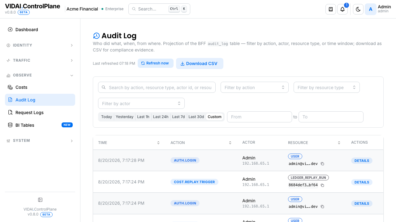The image size is (396, 222).
Task: Open the Filter by resource type dropdown
Action: pos(327,88)
